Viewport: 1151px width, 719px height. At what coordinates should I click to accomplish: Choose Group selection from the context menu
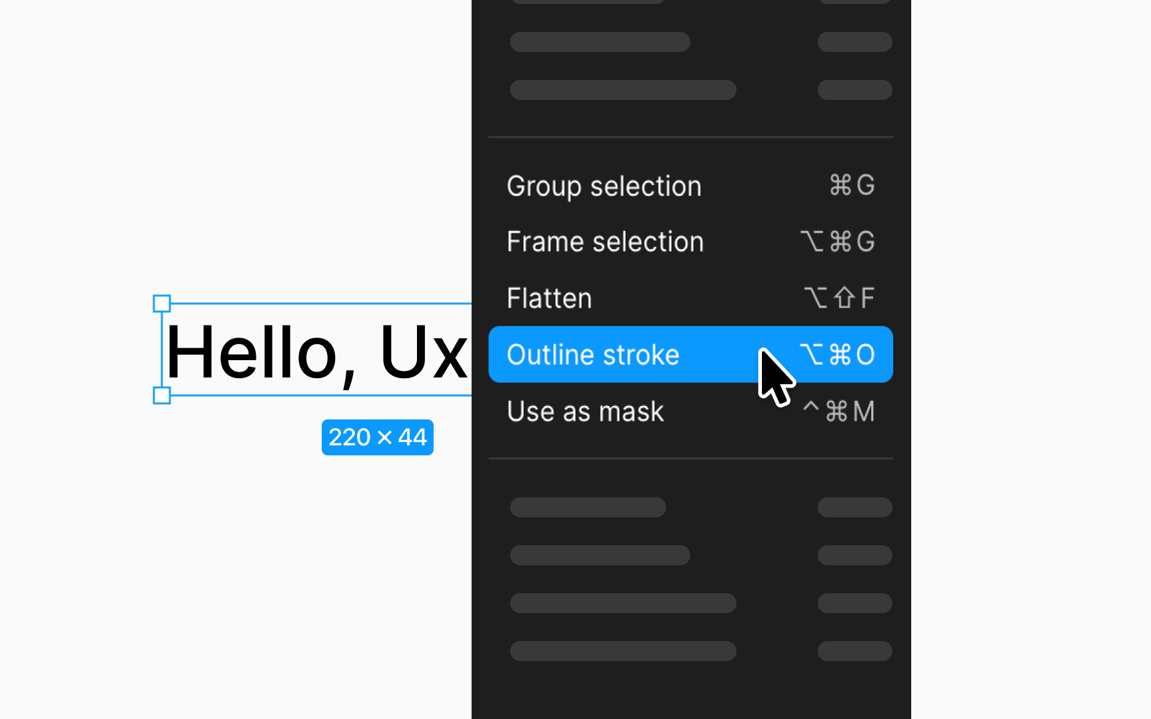coord(691,186)
